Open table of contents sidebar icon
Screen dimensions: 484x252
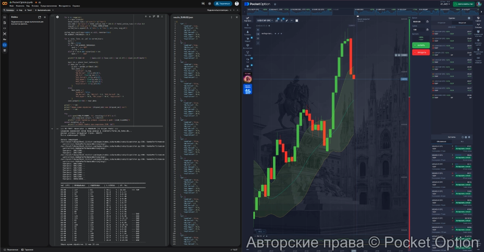coord(4,17)
